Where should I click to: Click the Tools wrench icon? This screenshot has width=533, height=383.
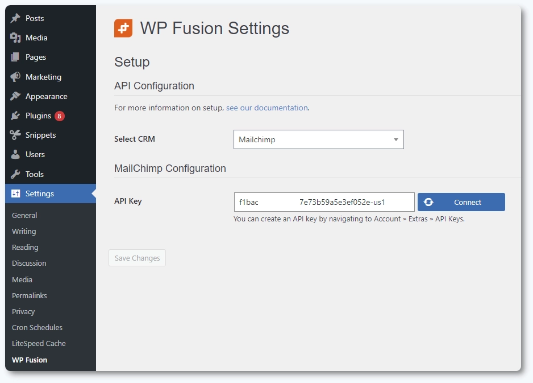pos(16,174)
